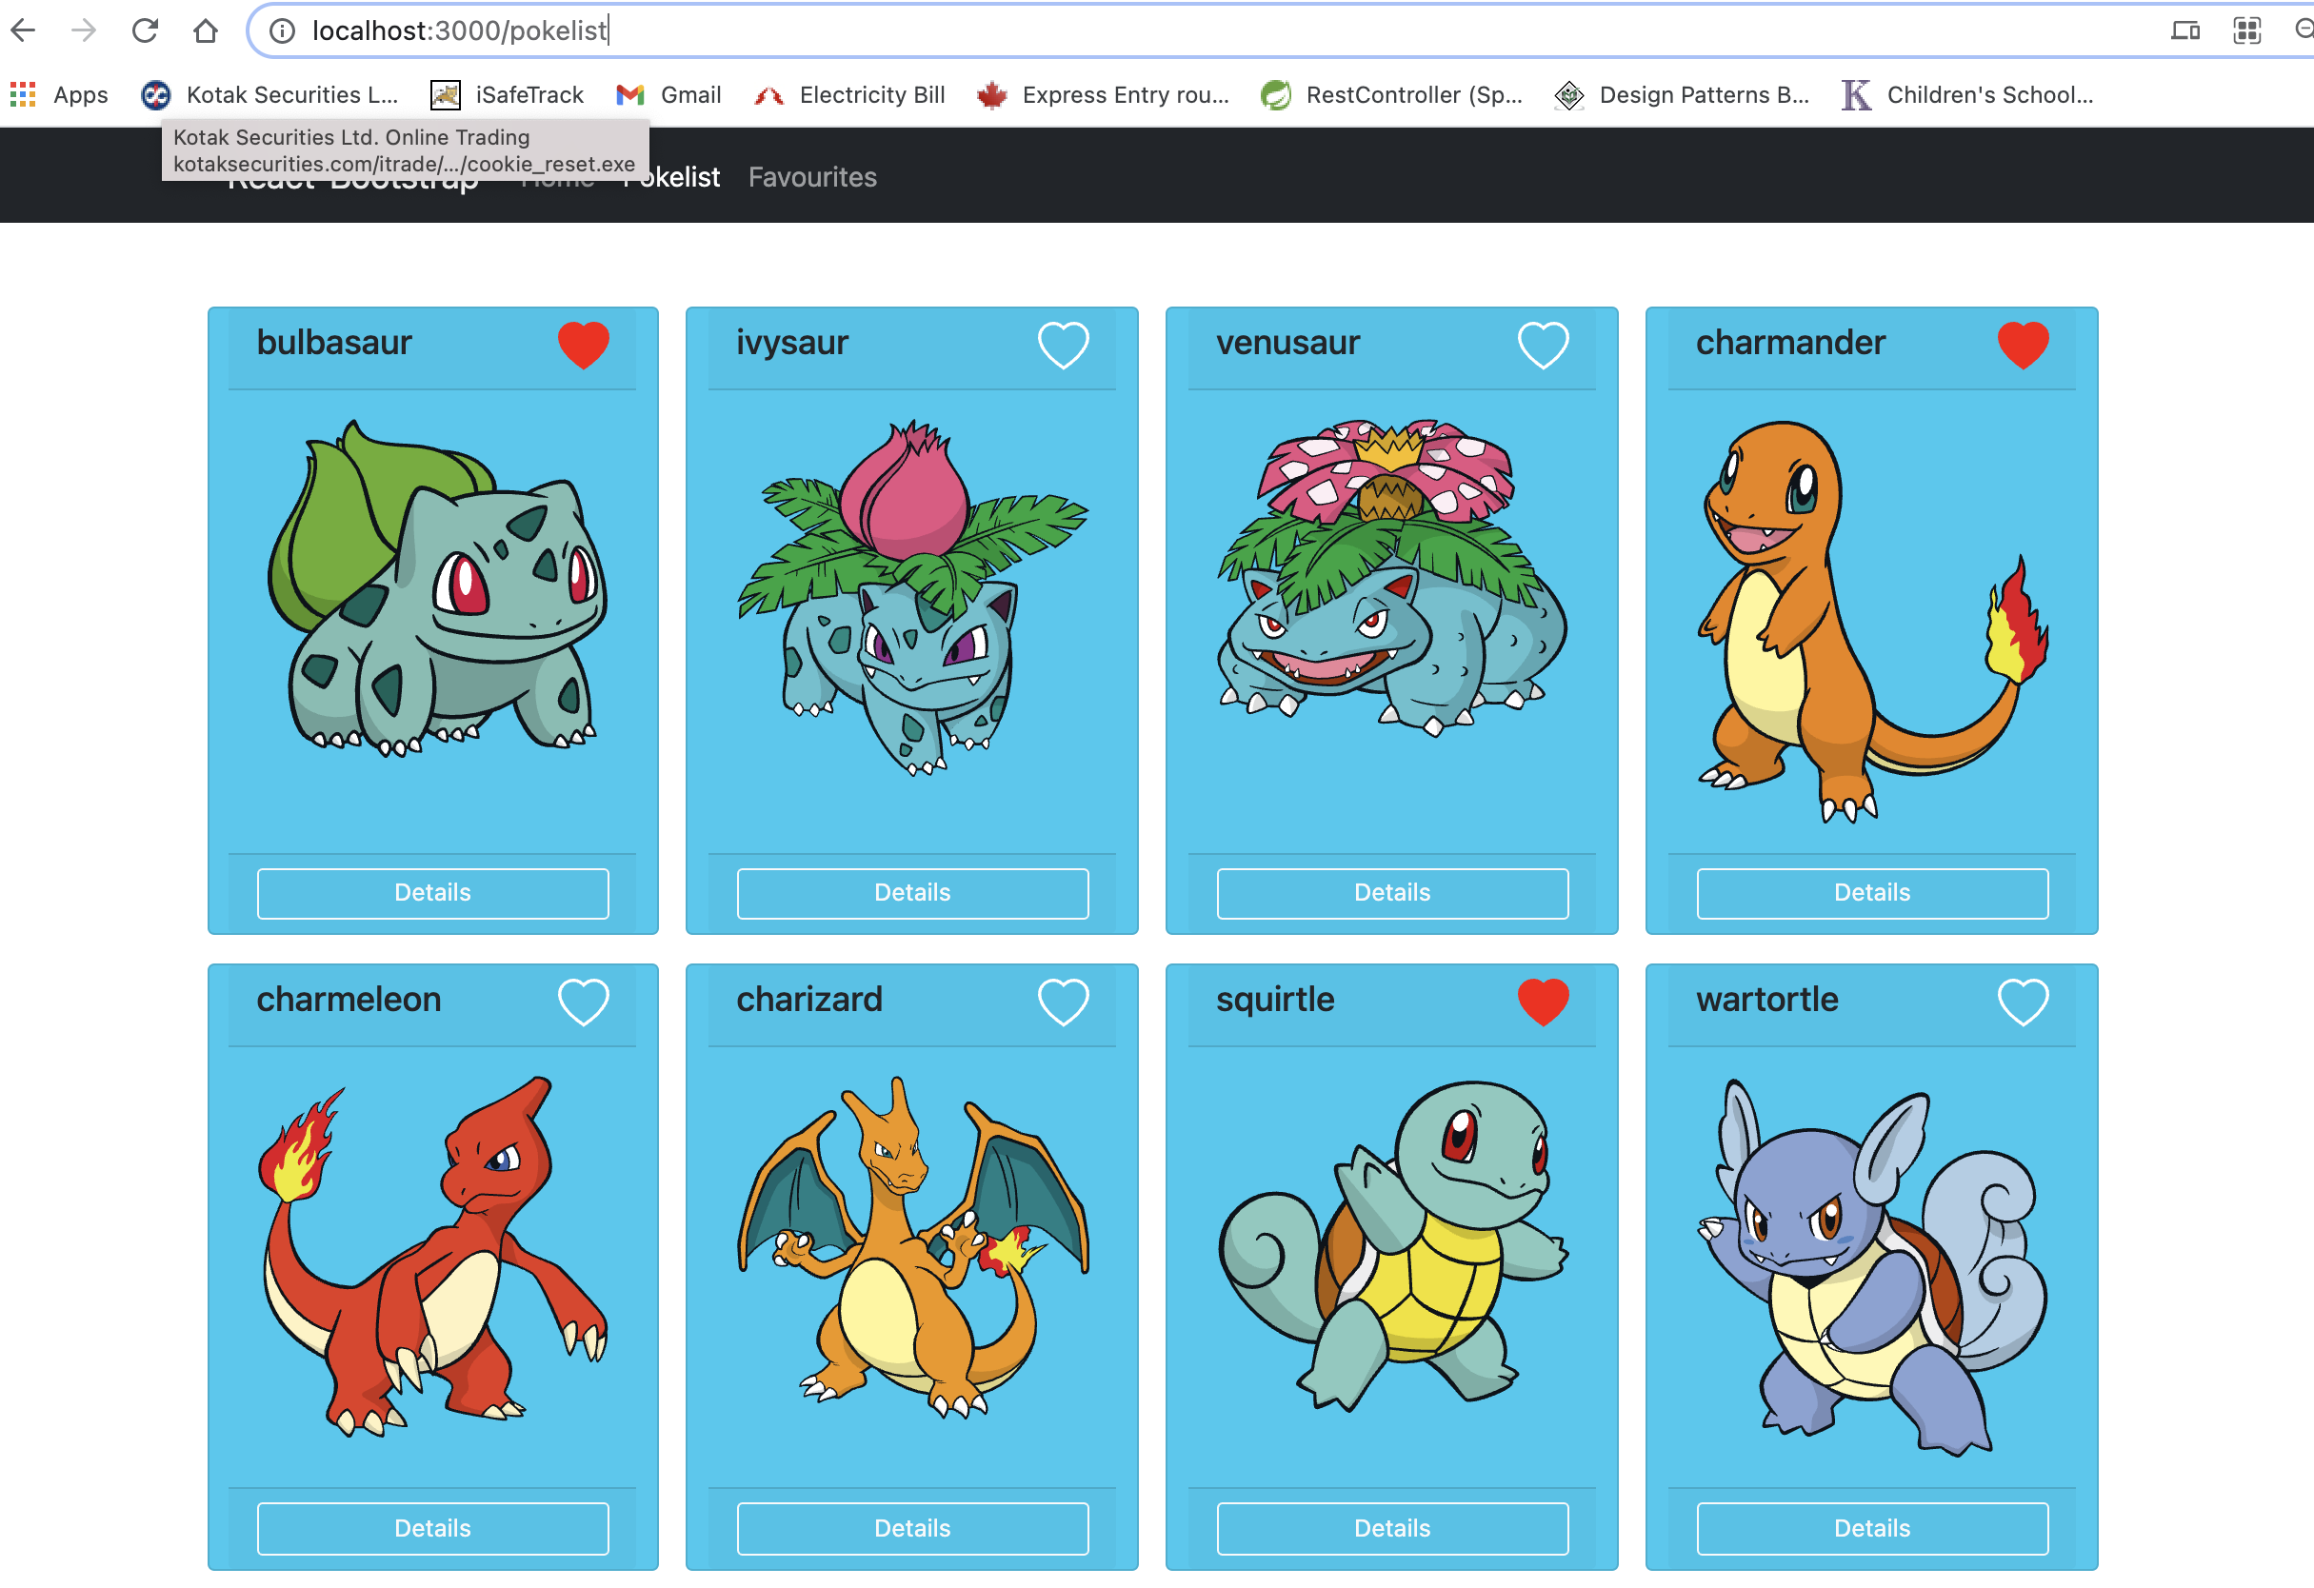
Task: View site information icon in address bar
Action: 283,30
